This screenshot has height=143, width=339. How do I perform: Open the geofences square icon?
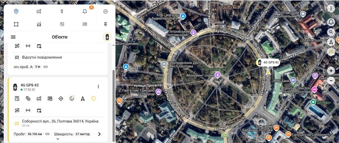[x=16, y=24]
